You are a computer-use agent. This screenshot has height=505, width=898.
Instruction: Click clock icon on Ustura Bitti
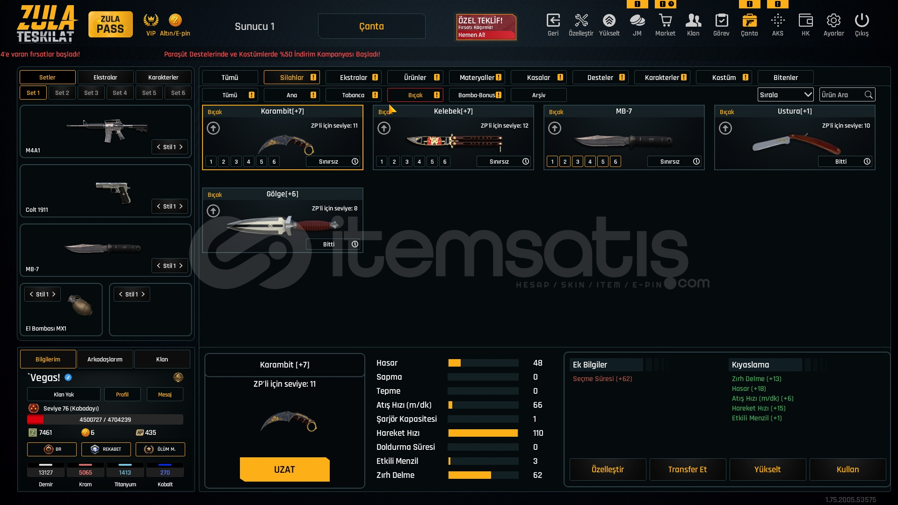[x=867, y=161]
